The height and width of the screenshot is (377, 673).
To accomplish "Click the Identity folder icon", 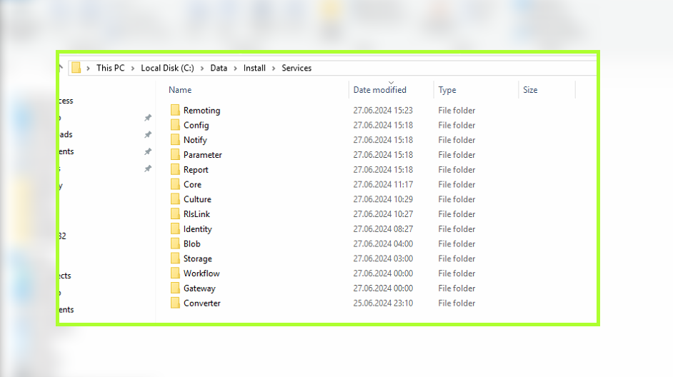I will [176, 229].
